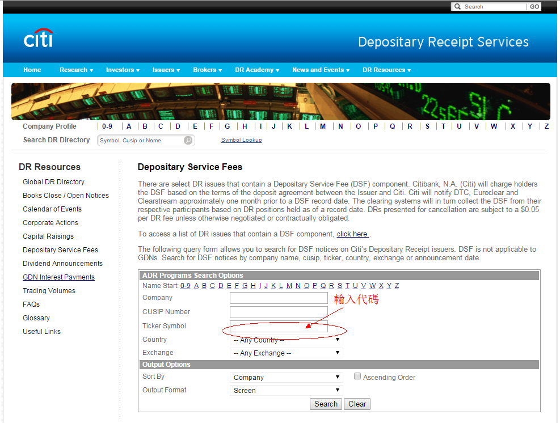
Task: Open Useful Links sidebar link
Action: [x=41, y=331]
